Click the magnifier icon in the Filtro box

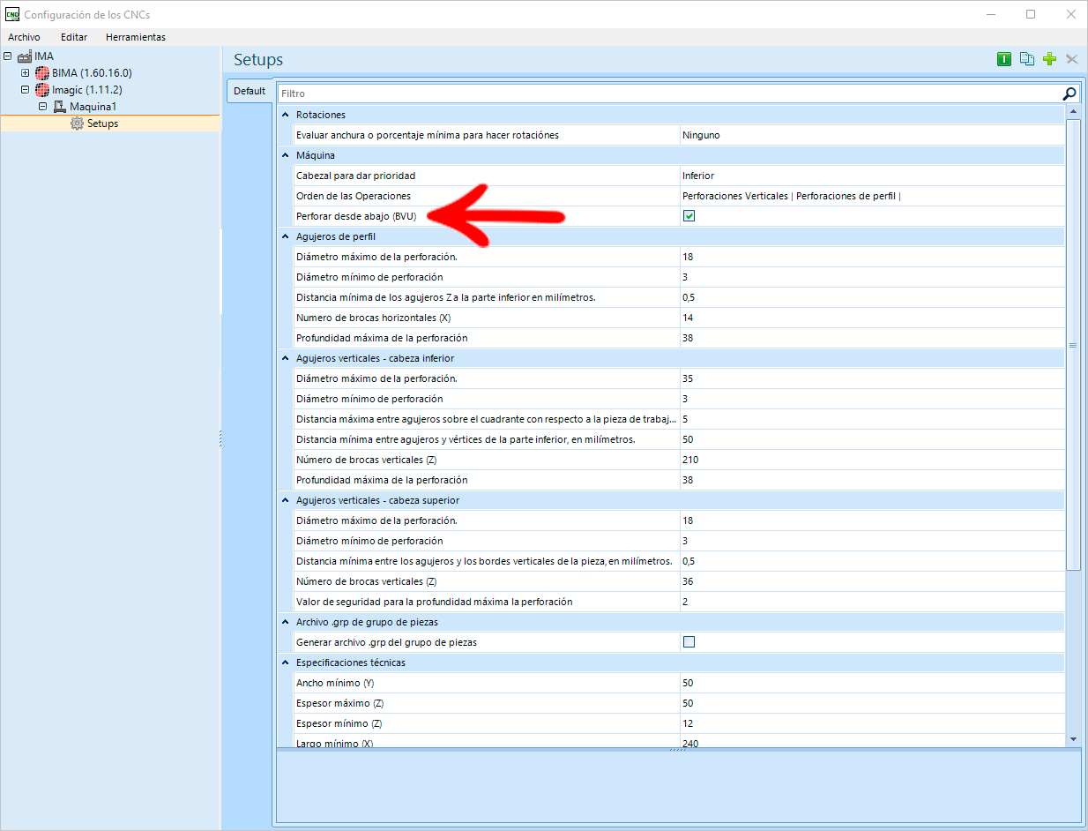click(x=1069, y=94)
